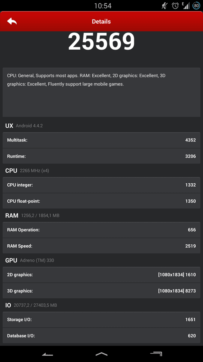The height and width of the screenshot is (362, 203).
Task: Tap the back arrow in the header
Action: (12, 21)
